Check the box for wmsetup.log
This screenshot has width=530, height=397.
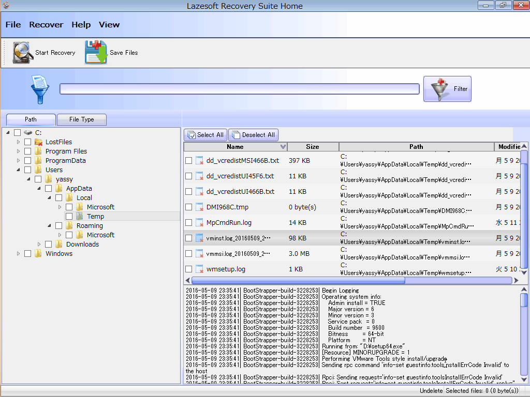tap(188, 269)
